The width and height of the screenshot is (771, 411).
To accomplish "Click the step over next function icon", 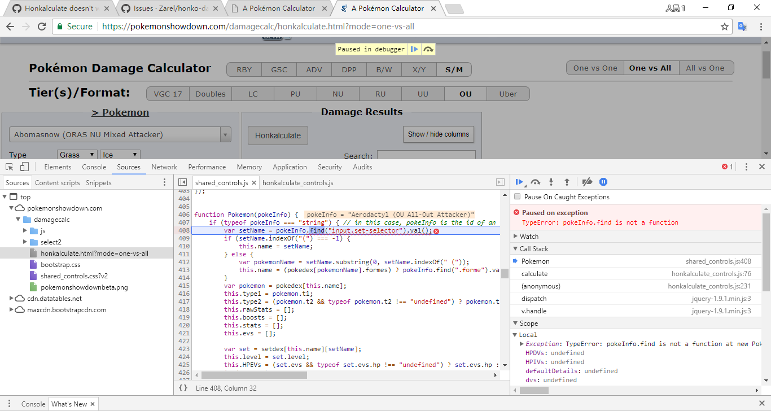I will pos(536,182).
